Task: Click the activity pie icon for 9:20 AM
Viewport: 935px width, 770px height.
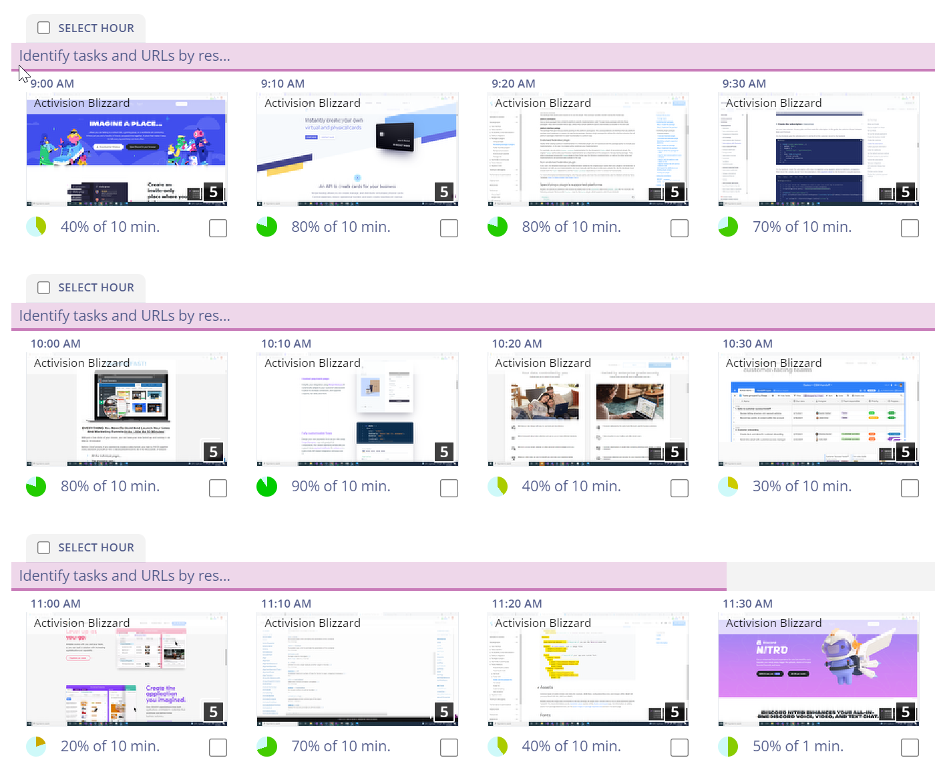Action: coord(498,227)
